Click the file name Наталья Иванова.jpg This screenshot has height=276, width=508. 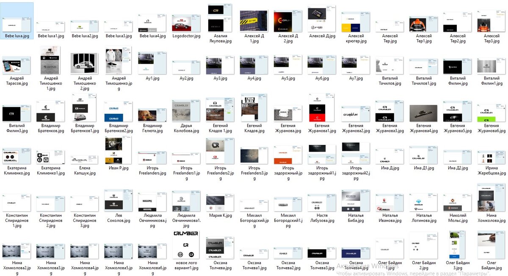point(390,218)
